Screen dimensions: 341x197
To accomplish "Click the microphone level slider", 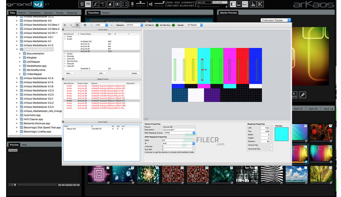I will point(141,4).
